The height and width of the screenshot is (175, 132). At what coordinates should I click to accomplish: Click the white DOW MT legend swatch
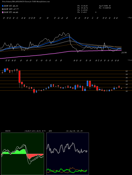3,9
